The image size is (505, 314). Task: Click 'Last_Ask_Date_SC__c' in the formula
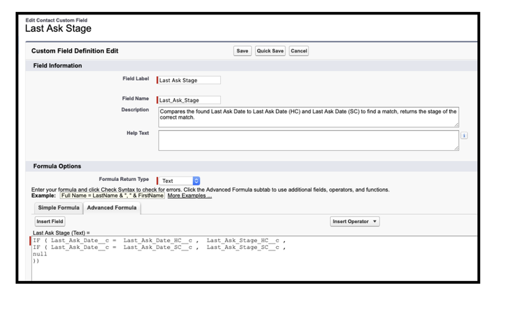point(158,248)
